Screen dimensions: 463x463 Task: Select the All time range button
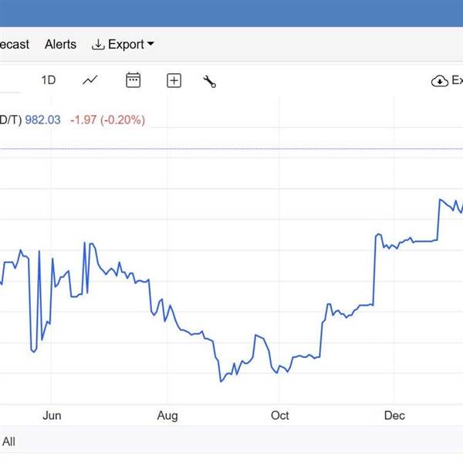point(8,441)
